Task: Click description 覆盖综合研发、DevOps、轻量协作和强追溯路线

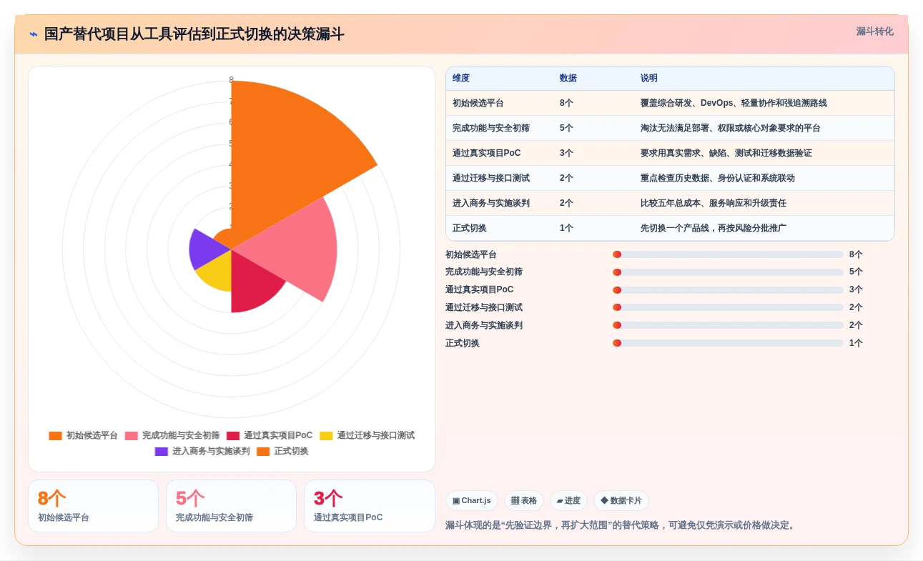Action: [x=734, y=103]
